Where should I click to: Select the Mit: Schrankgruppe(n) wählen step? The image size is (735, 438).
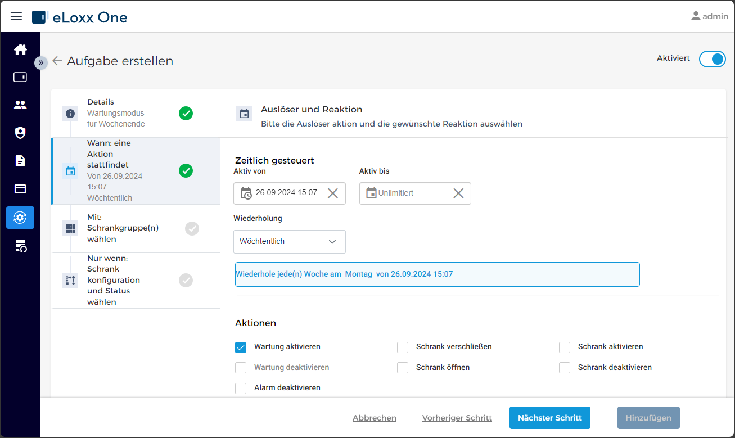136,228
